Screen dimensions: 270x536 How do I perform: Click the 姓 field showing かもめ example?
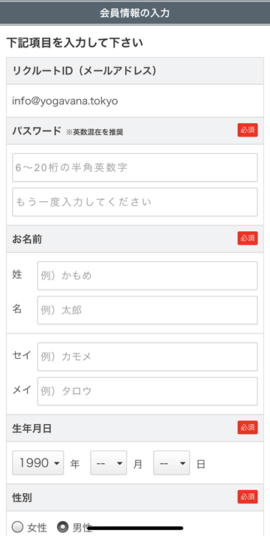pyautogui.click(x=148, y=276)
